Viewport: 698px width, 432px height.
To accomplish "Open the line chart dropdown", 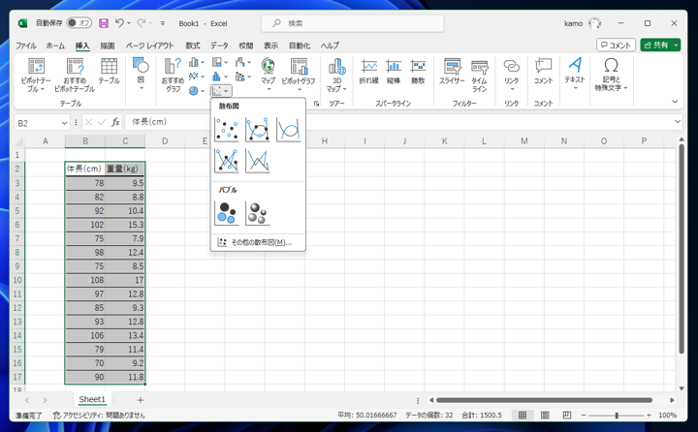I will click(196, 77).
